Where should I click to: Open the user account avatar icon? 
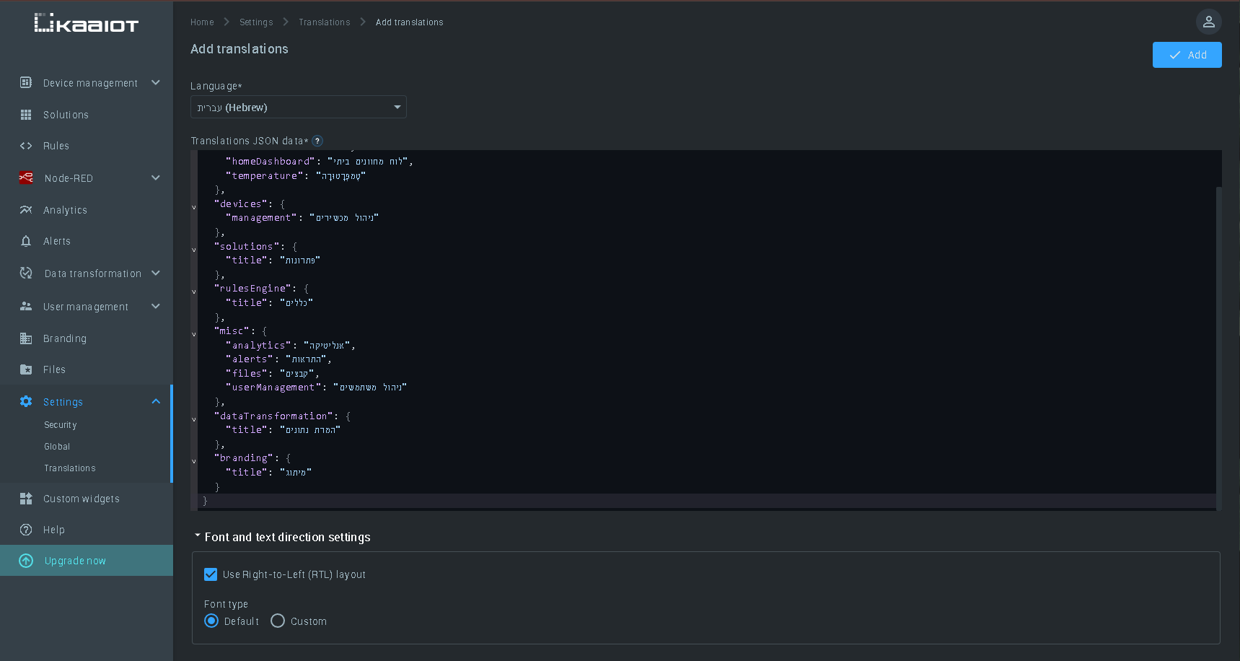tap(1209, 22)
